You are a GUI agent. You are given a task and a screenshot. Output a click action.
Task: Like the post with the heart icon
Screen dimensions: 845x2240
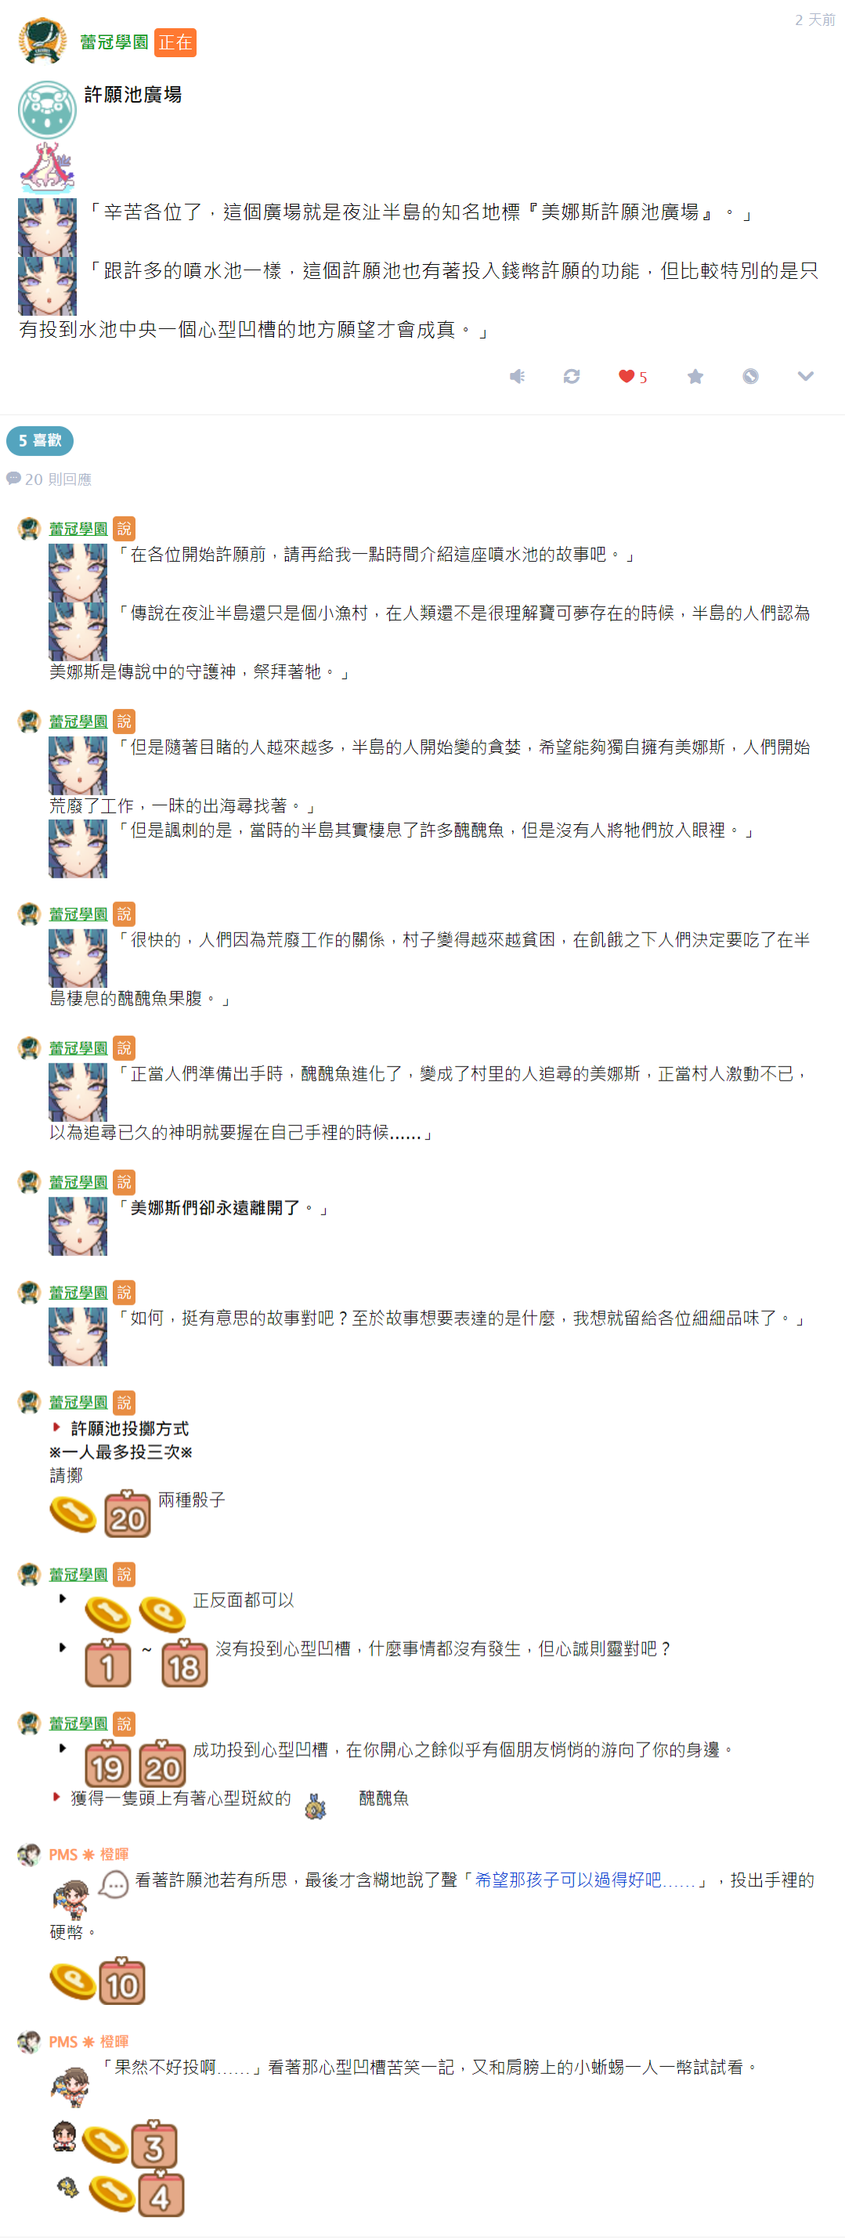pyautogui.click(x=632, y=377)
